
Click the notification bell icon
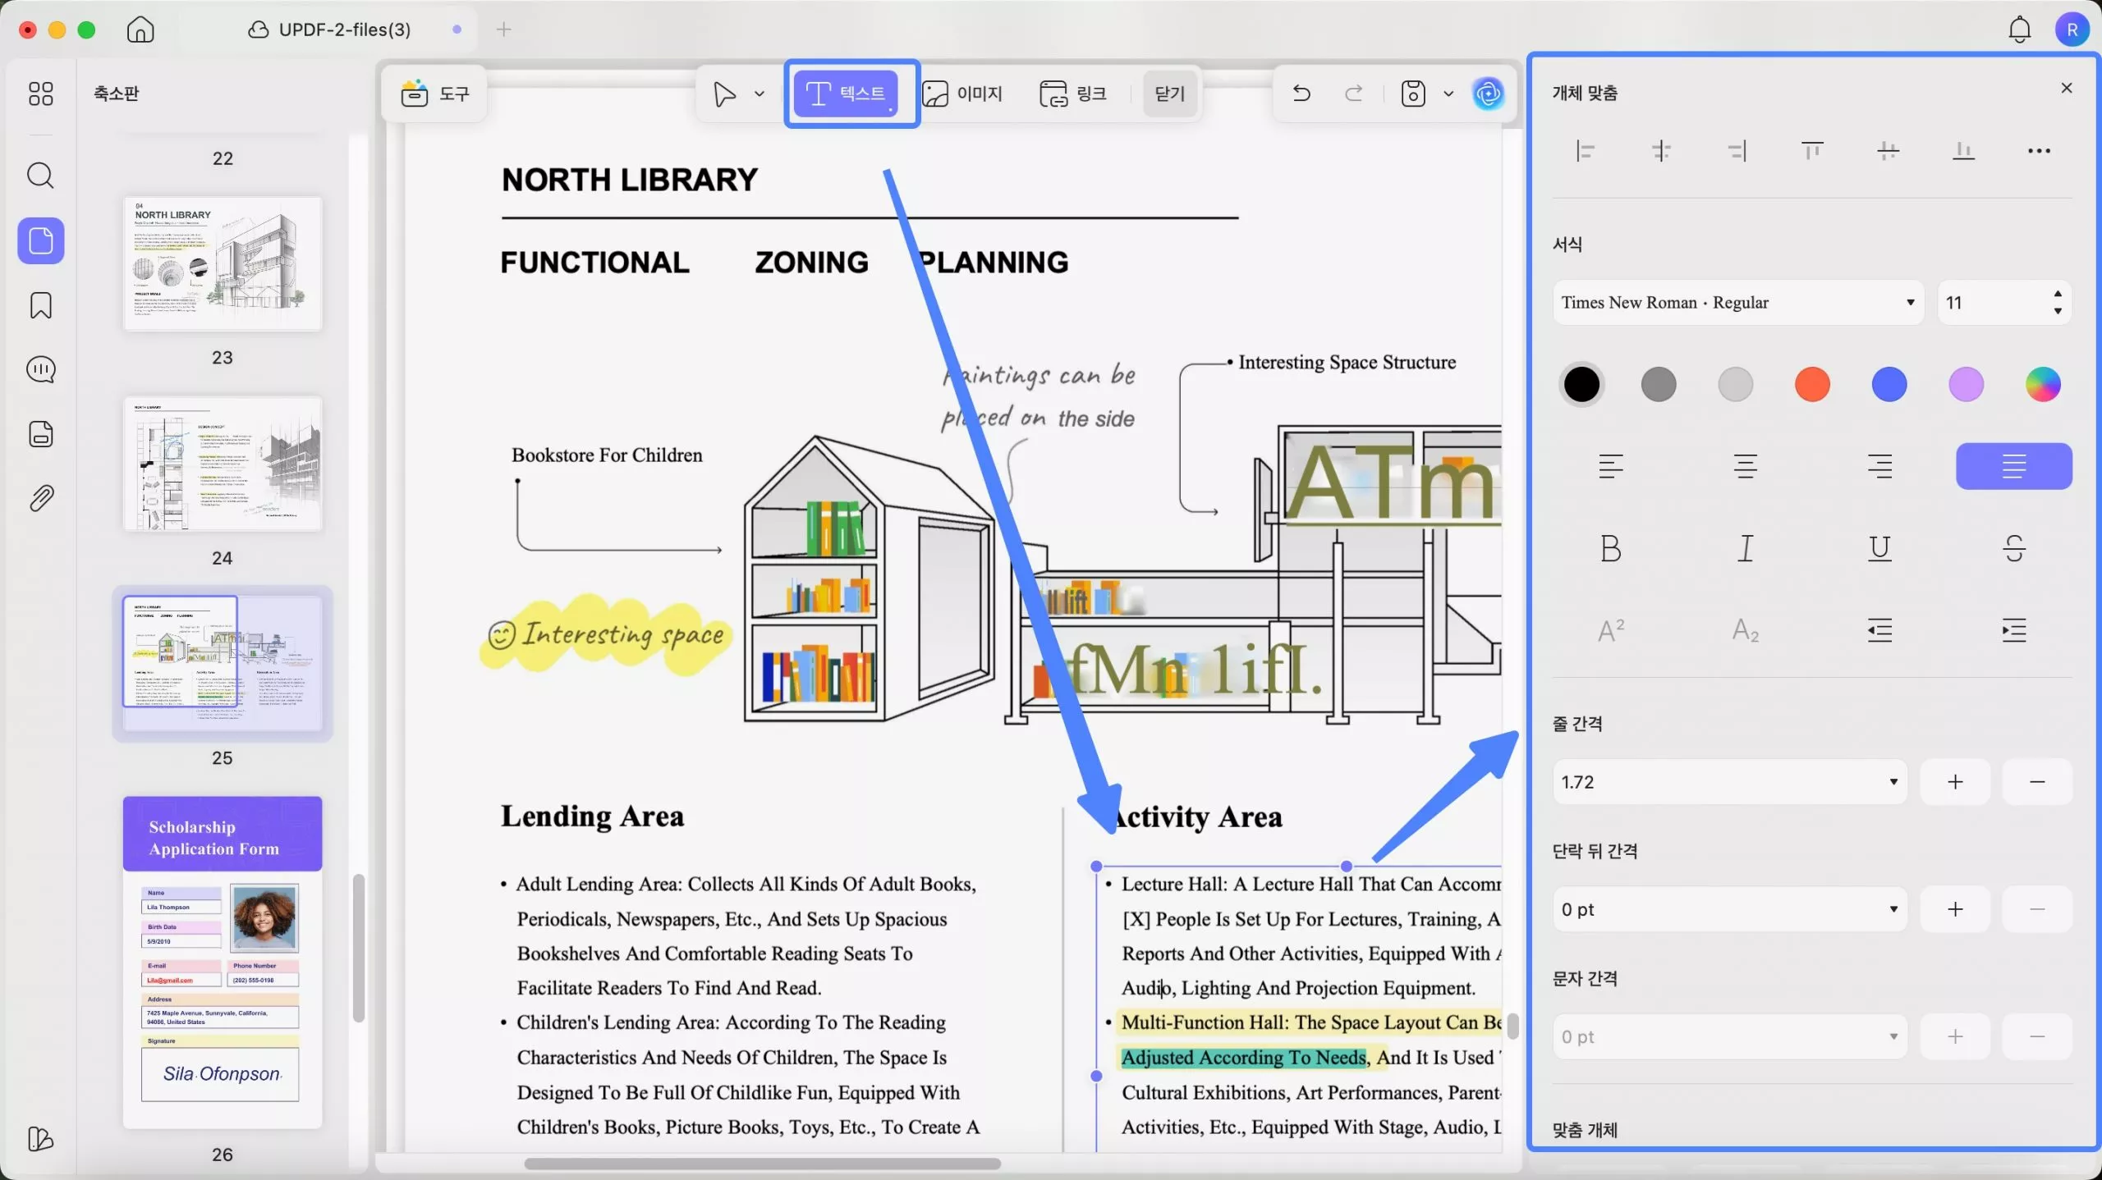(x=2019, y=30)
